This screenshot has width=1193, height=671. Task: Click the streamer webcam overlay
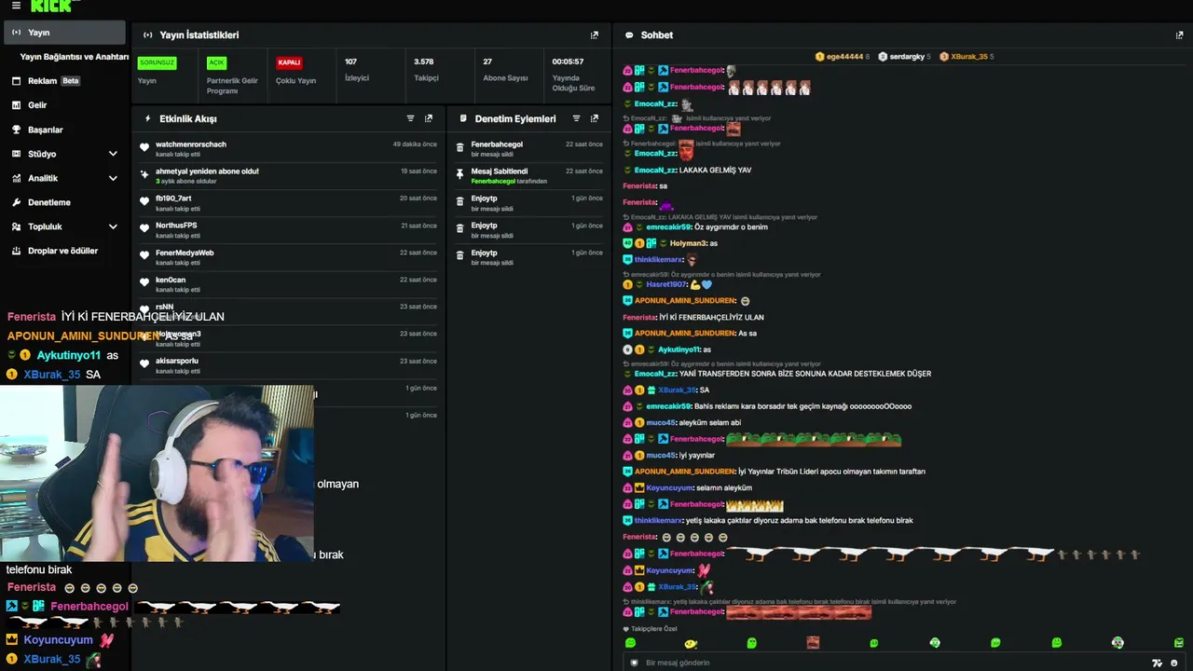click(x=157, y=473)
